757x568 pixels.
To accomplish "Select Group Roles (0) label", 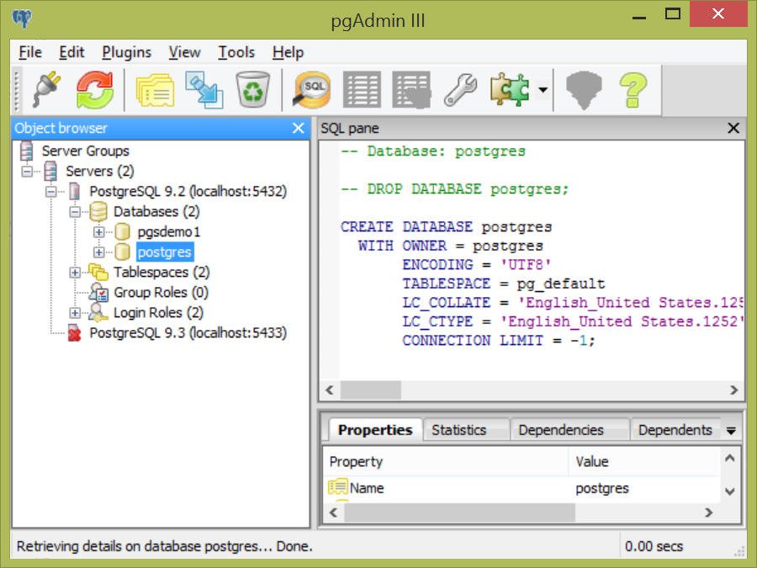I will point(161,293).
